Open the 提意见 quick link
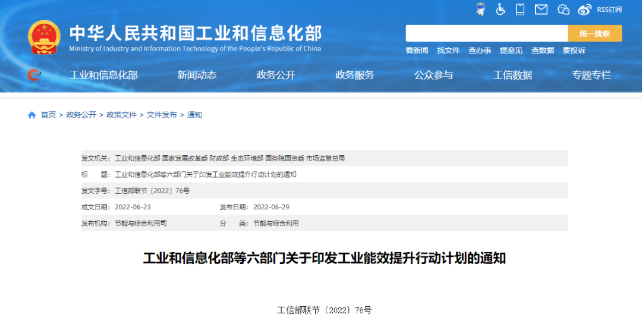Viewport: 642px width, 330px height. click(511, 51)
